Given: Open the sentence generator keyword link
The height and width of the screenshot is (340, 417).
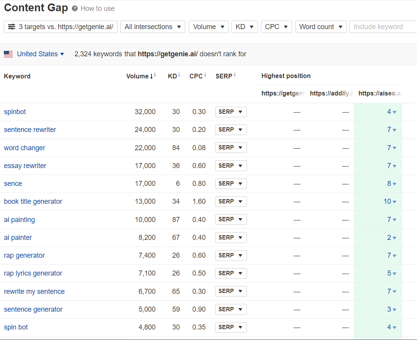Looking at the screenshot, I should click(33, 309).
